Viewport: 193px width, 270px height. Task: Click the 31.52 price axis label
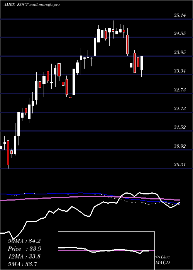pyautogui.click(x=180, y=127)
